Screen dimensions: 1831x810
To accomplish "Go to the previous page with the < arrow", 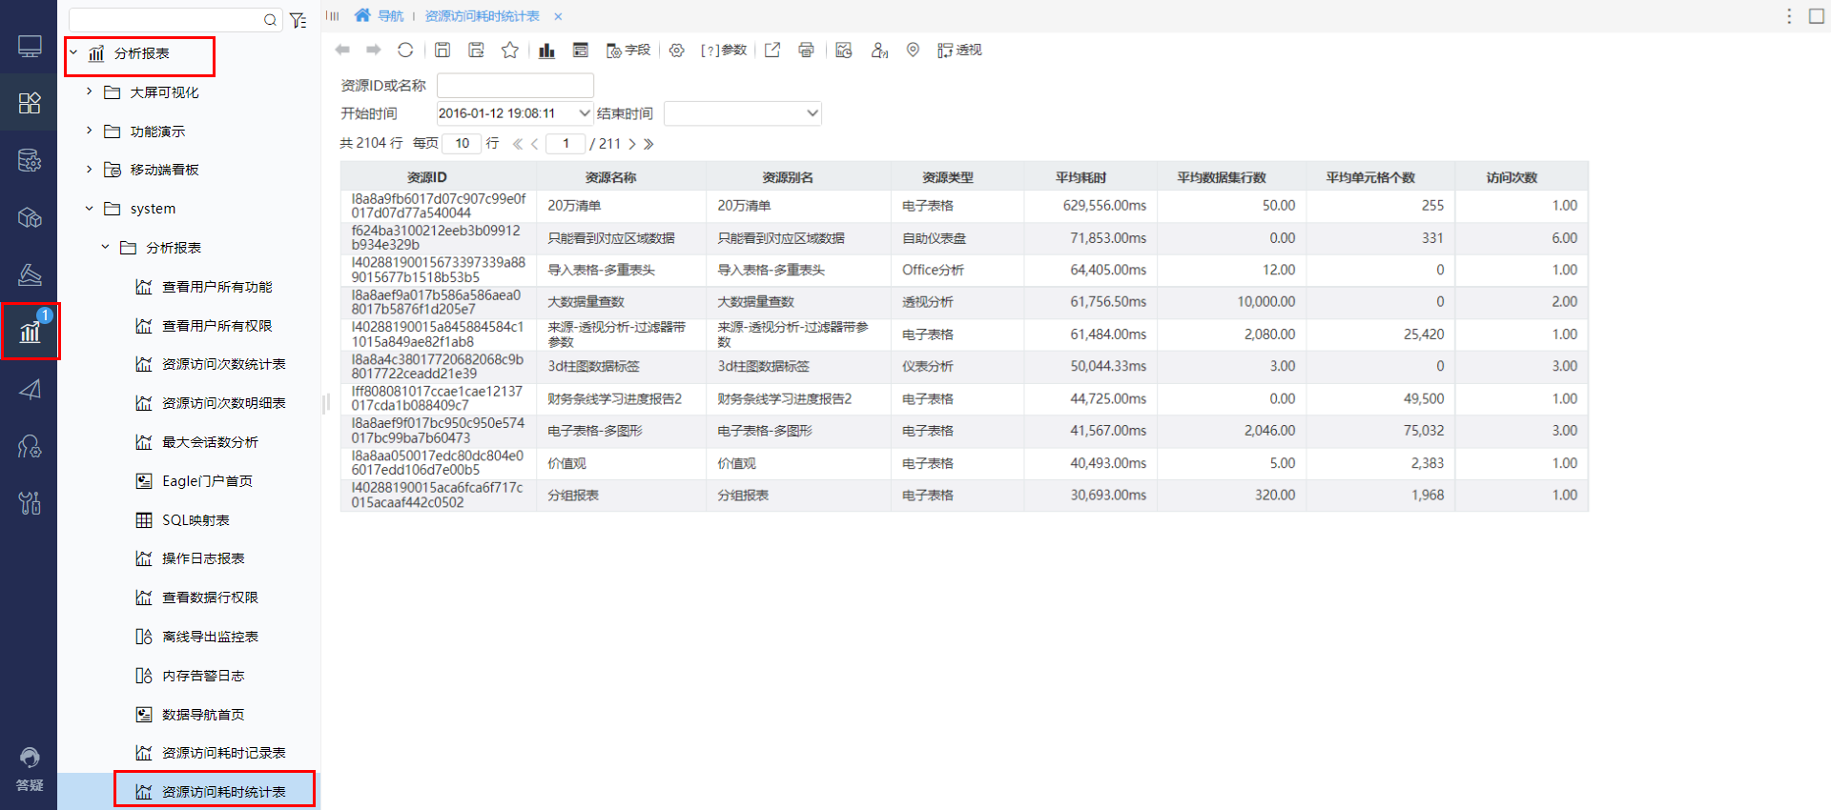I will coord(534,144).
